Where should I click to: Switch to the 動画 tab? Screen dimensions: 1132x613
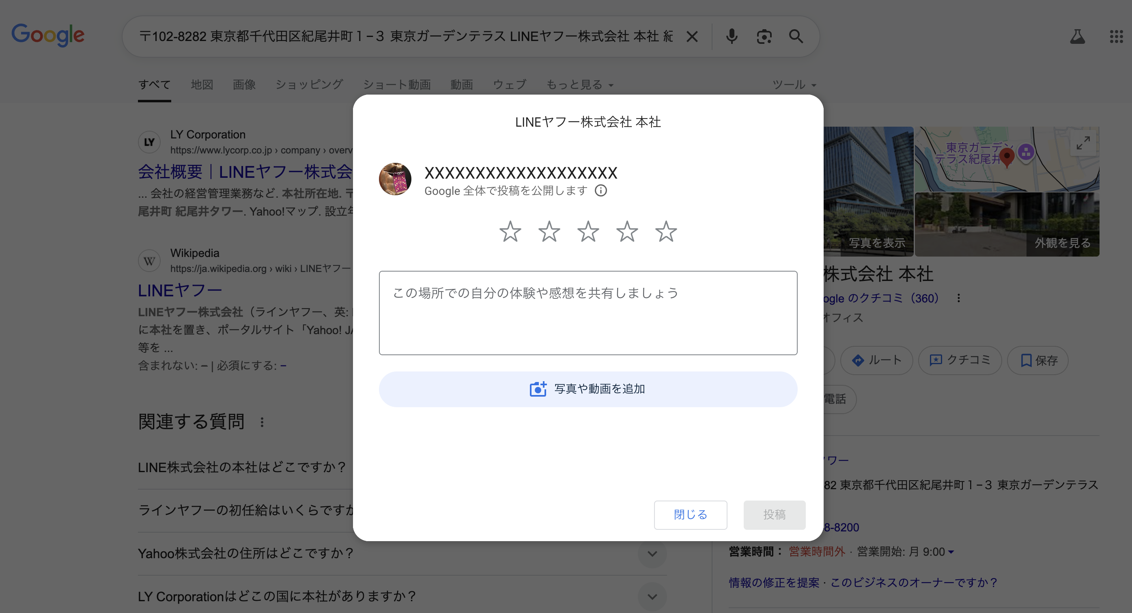point(462,84)
